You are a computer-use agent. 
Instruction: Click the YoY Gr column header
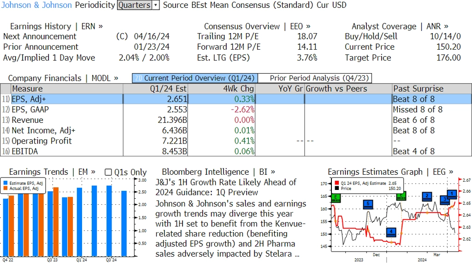[x=280, y=89]
